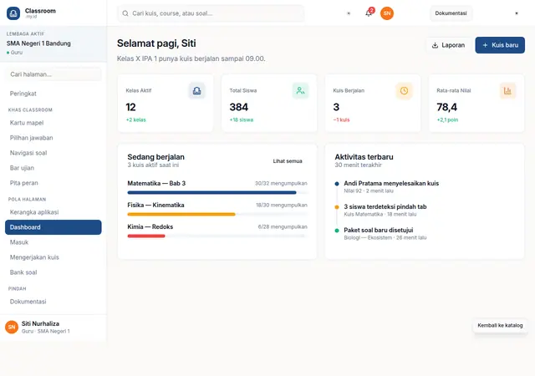Click the download icon on Laporan
Viewport: 535px width, 376px height.
click(x=435, y=45)
